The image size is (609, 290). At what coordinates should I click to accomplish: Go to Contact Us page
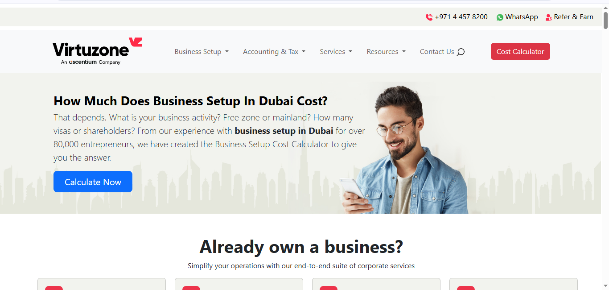point(437,52)
